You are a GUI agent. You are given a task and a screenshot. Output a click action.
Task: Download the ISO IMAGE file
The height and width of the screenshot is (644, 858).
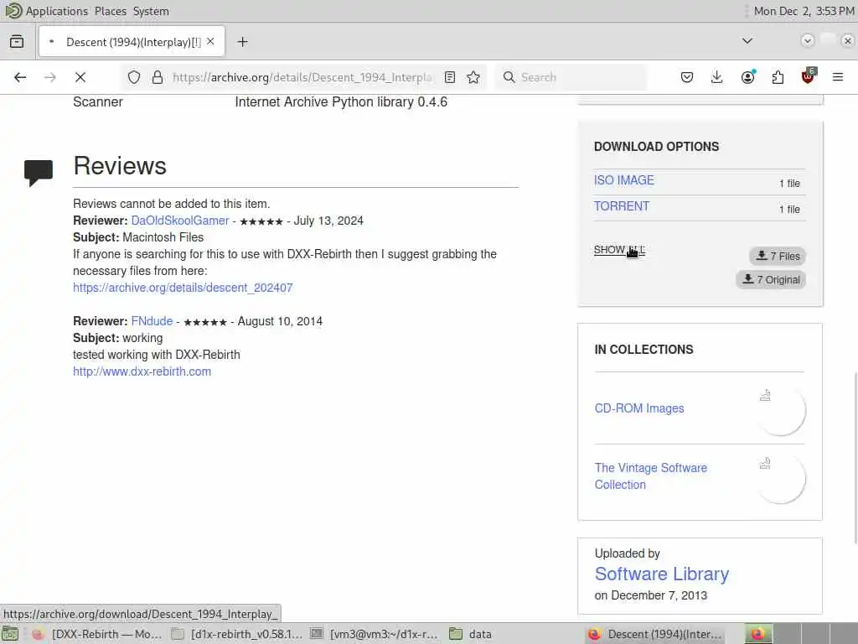pyautogui.click(x=623, y=180)
